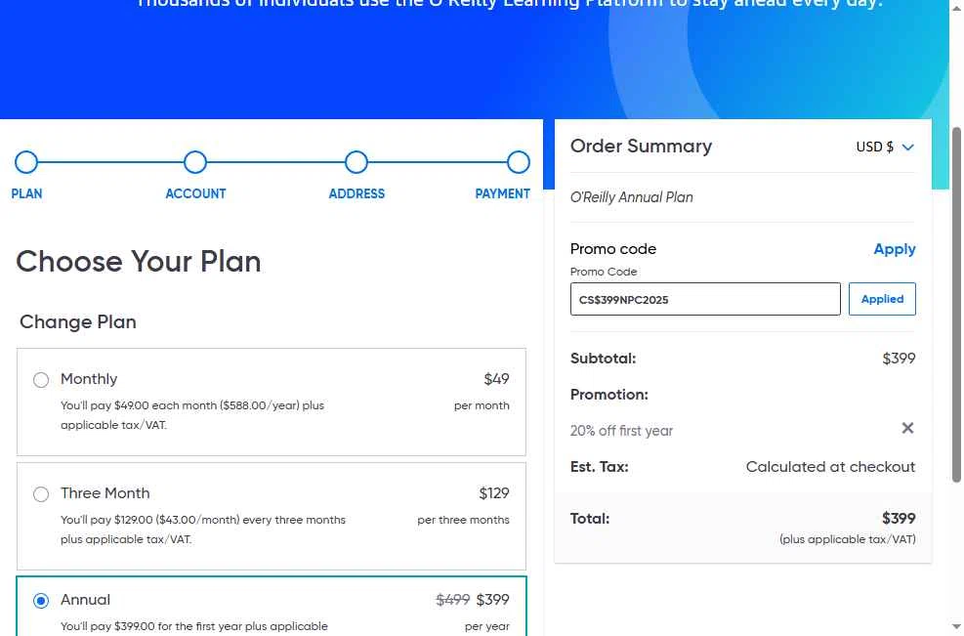The height and width of the screenshot is (636, 964).
Task: Select the Annual plan radio button
Action: 41,601
